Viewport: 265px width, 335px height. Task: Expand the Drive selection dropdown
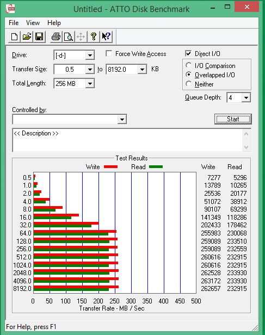tap(90, 55)
